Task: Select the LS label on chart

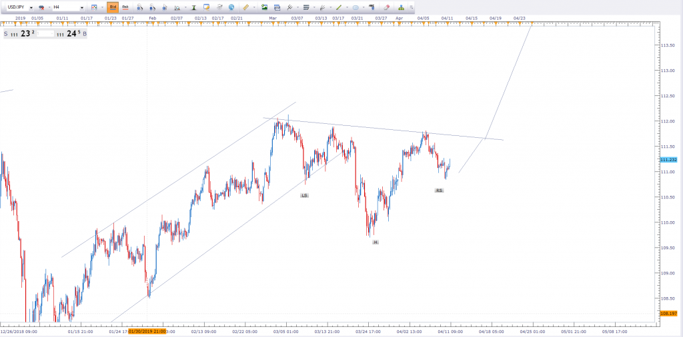Action: point(304,196)
